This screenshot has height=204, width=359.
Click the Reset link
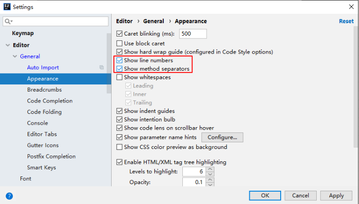[346, 21]
